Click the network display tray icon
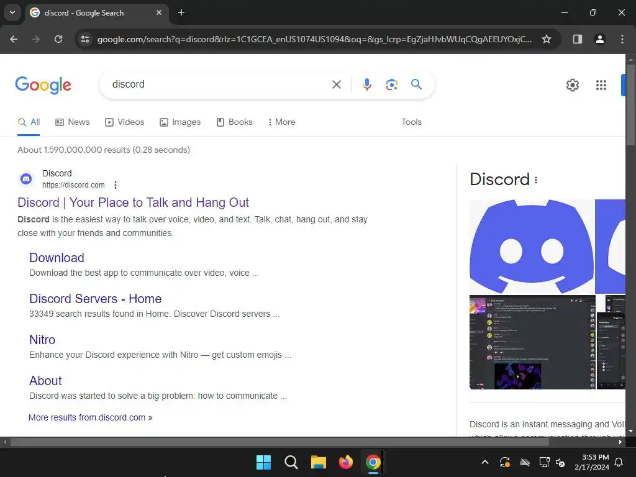 544,462
